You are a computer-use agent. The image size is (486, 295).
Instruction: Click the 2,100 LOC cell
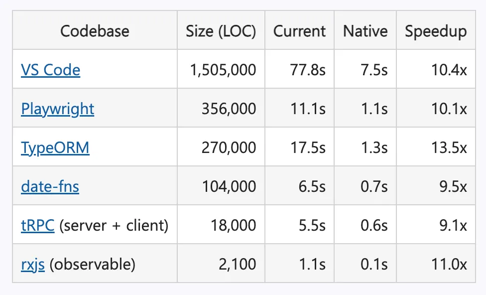pyautogui.click(x=221, y=264)
